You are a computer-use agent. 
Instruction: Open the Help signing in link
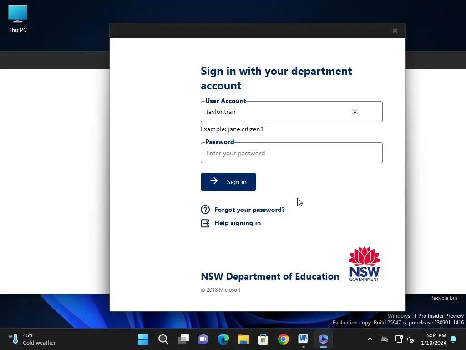[x=238, y=223]
